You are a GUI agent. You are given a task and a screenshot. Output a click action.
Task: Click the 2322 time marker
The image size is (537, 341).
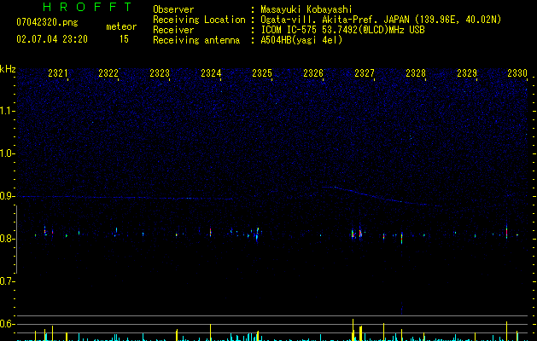pyautogui.click(x=108, y=72)
